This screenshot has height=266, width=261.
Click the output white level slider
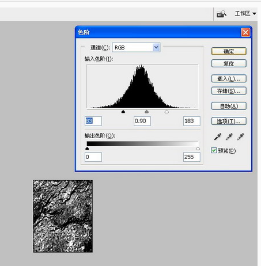[x=198, y=149]
